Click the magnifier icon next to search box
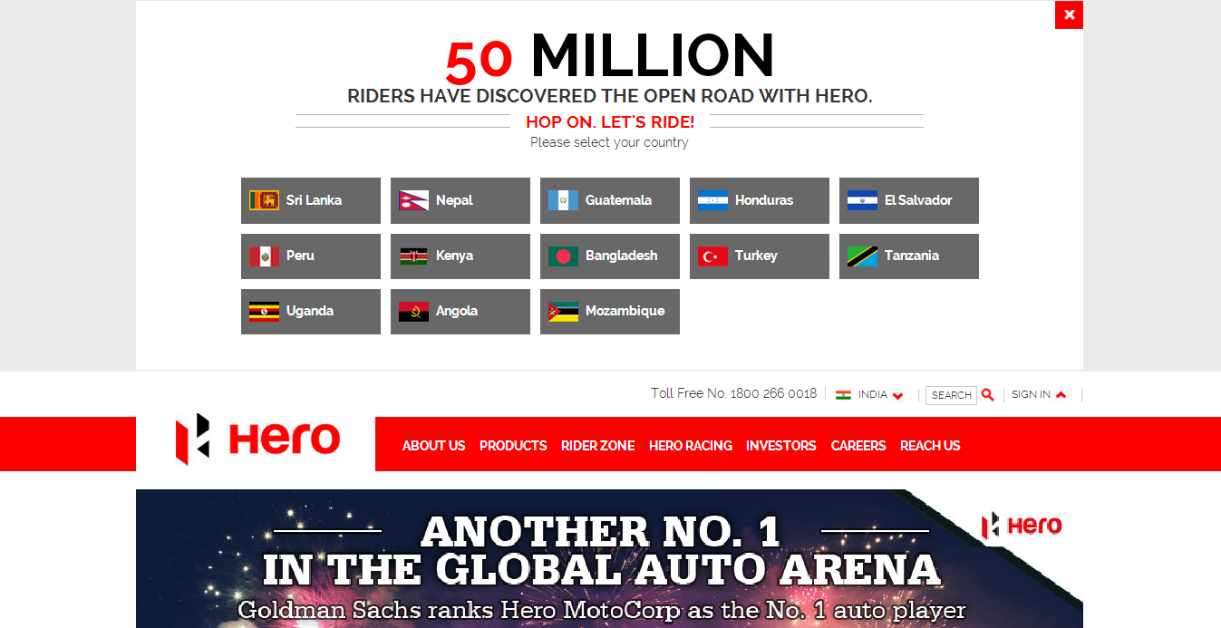Screen dimensions: 1221x628 point(987,395)
